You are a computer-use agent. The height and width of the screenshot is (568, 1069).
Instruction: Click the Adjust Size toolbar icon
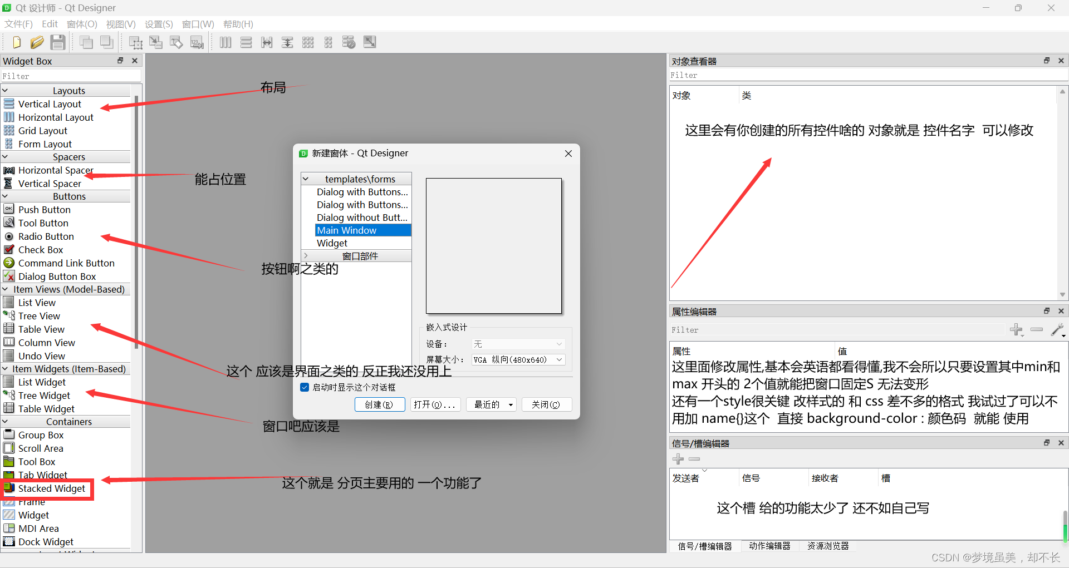(x=369, y=42)
